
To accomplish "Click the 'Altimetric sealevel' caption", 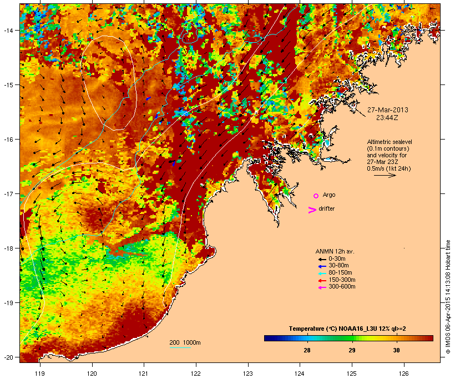I will (390, 142).
